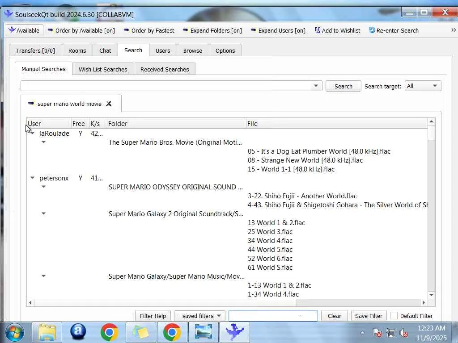
Task: Click horizontal scrollbar right arrow
Action: coord(424,303)
